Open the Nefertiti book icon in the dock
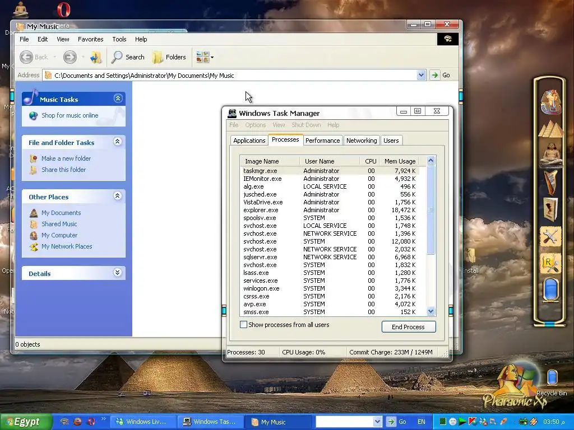 tap(550, 209)
